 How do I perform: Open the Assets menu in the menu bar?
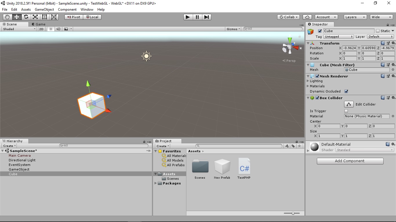point(26,9)
